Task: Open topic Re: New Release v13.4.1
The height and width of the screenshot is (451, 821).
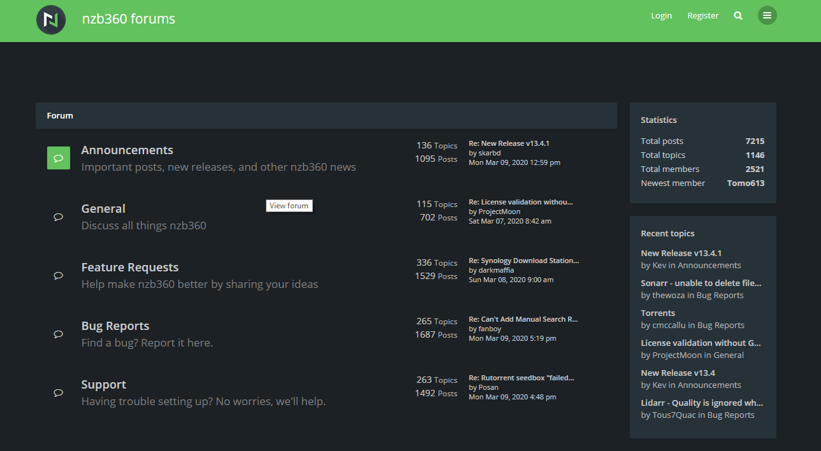Action: [509, 143]
